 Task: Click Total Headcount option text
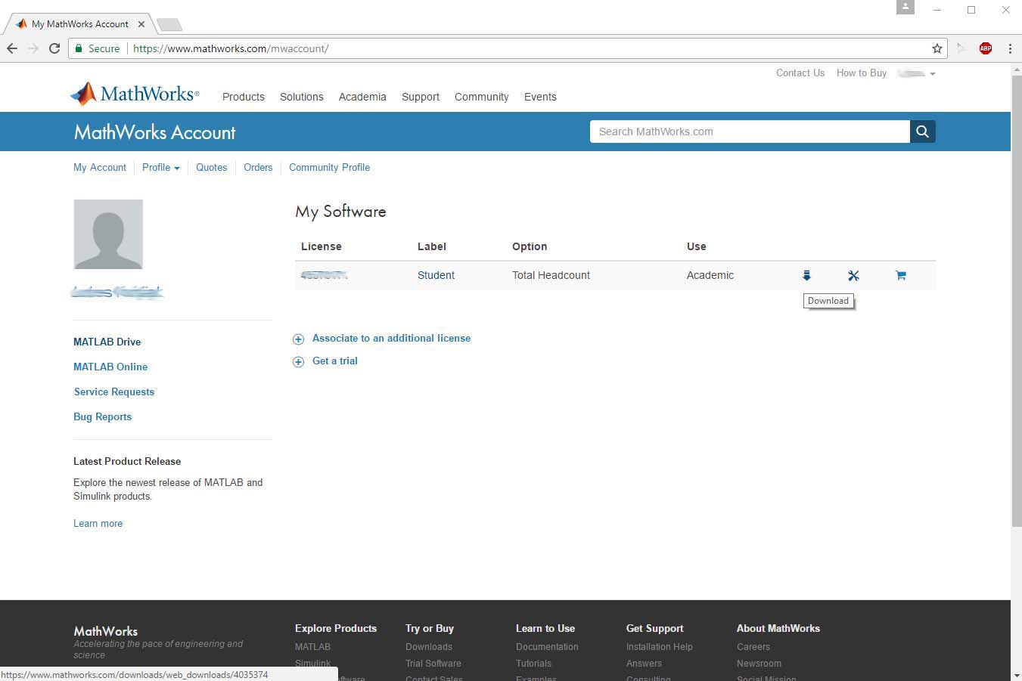[551, 276]
